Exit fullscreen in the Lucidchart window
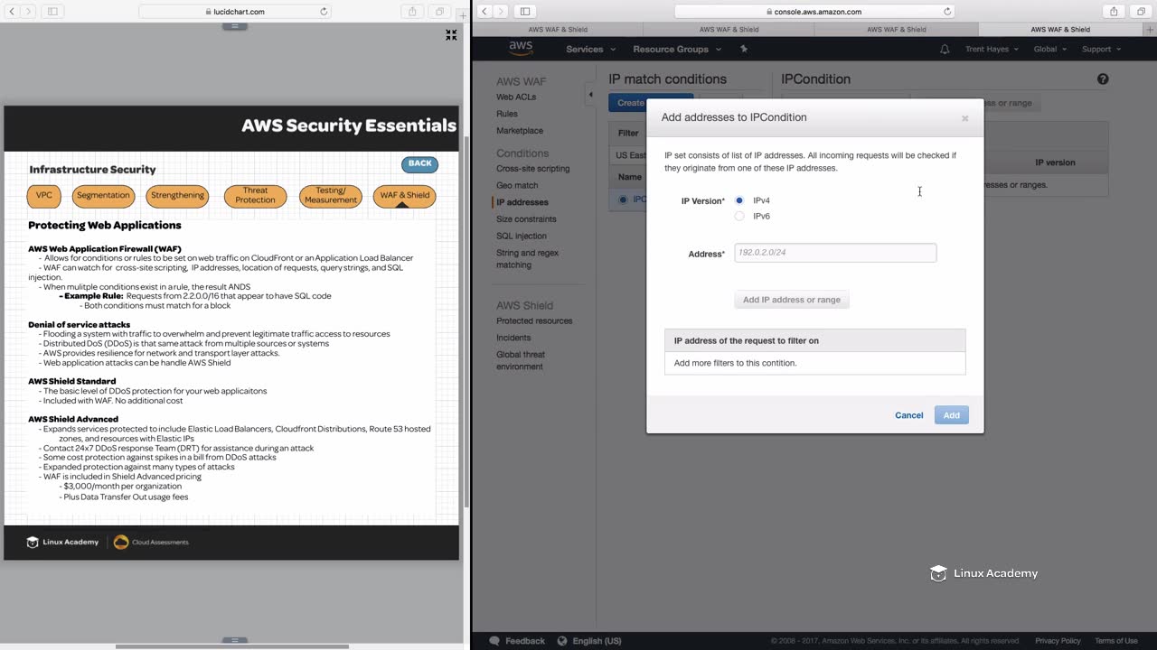Image resolution: width=1157 pixels, height=650 pixels. click(x=451, y=35)
